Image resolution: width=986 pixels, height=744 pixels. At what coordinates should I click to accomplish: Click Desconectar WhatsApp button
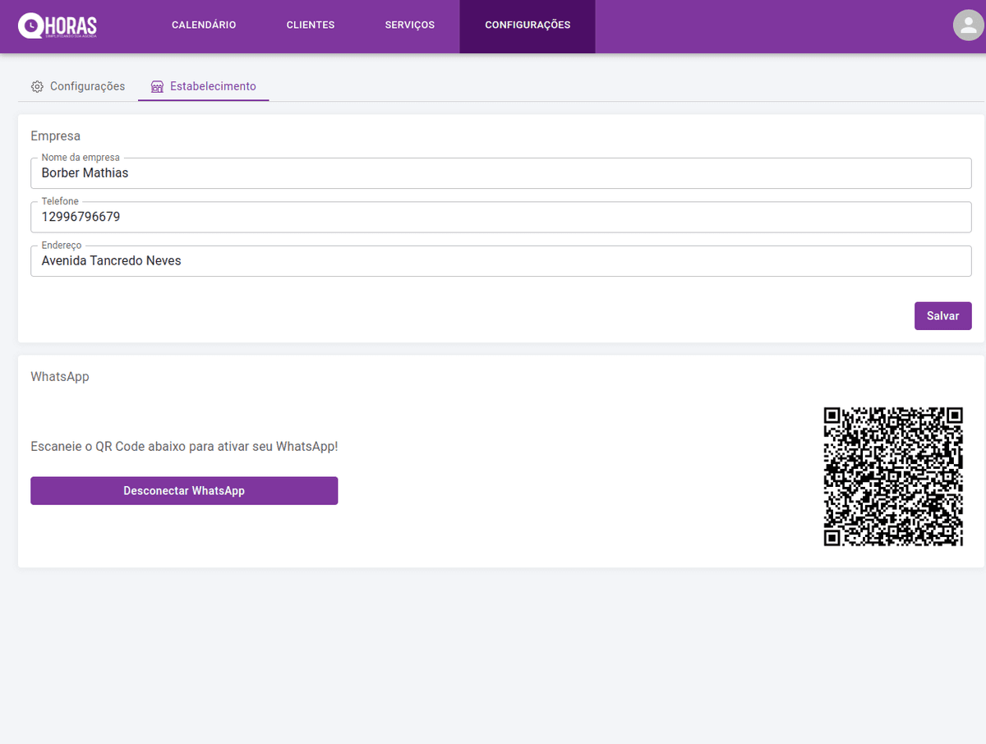184,491
